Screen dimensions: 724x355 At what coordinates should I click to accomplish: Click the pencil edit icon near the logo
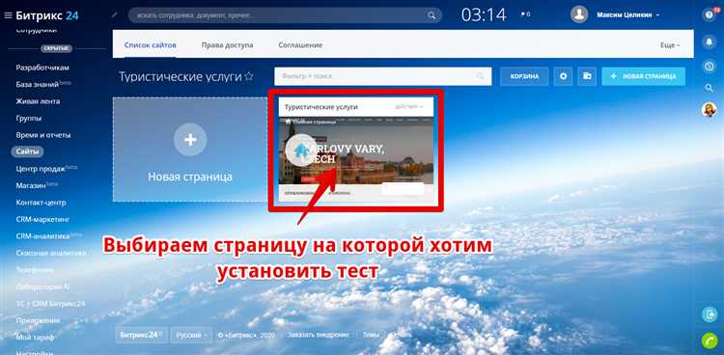pos(115,14)
